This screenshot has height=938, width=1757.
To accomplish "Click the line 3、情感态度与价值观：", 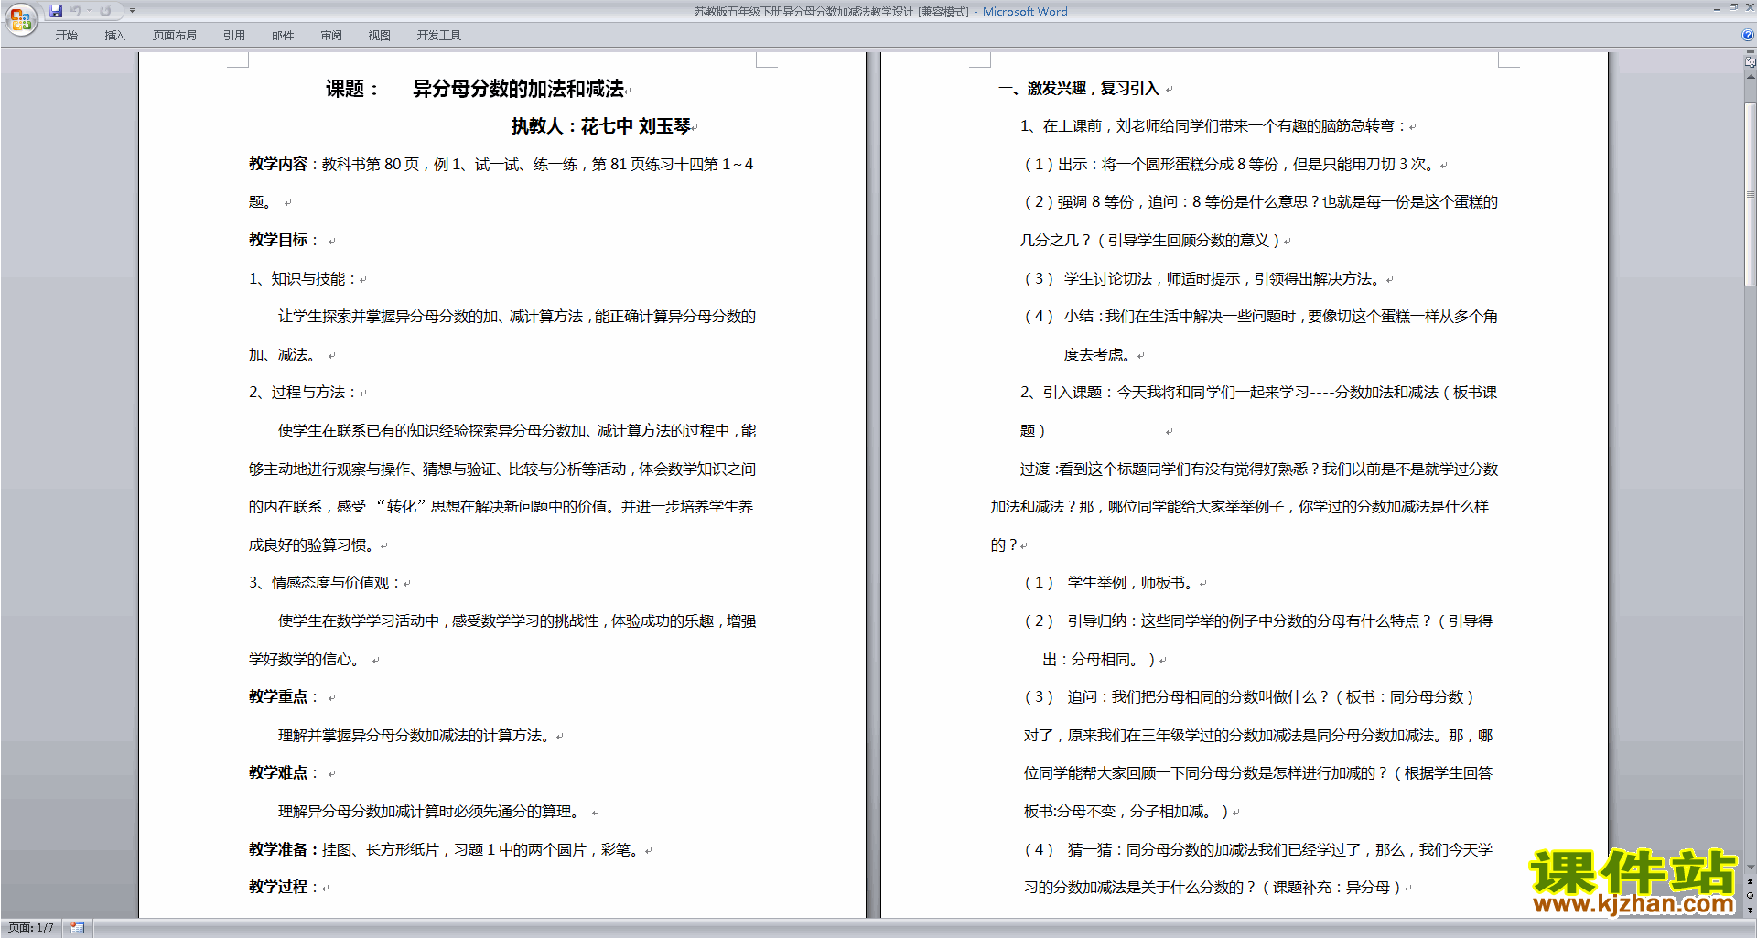I will (325, 582).
